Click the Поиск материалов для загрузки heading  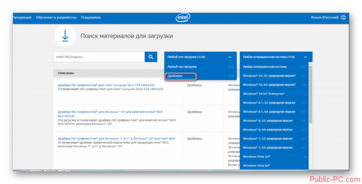point(127,36)
